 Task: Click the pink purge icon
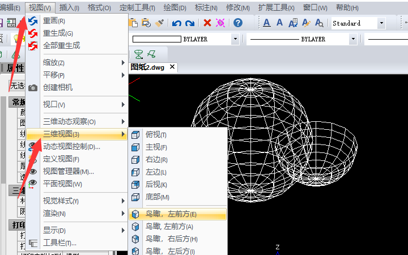(220, 23)
